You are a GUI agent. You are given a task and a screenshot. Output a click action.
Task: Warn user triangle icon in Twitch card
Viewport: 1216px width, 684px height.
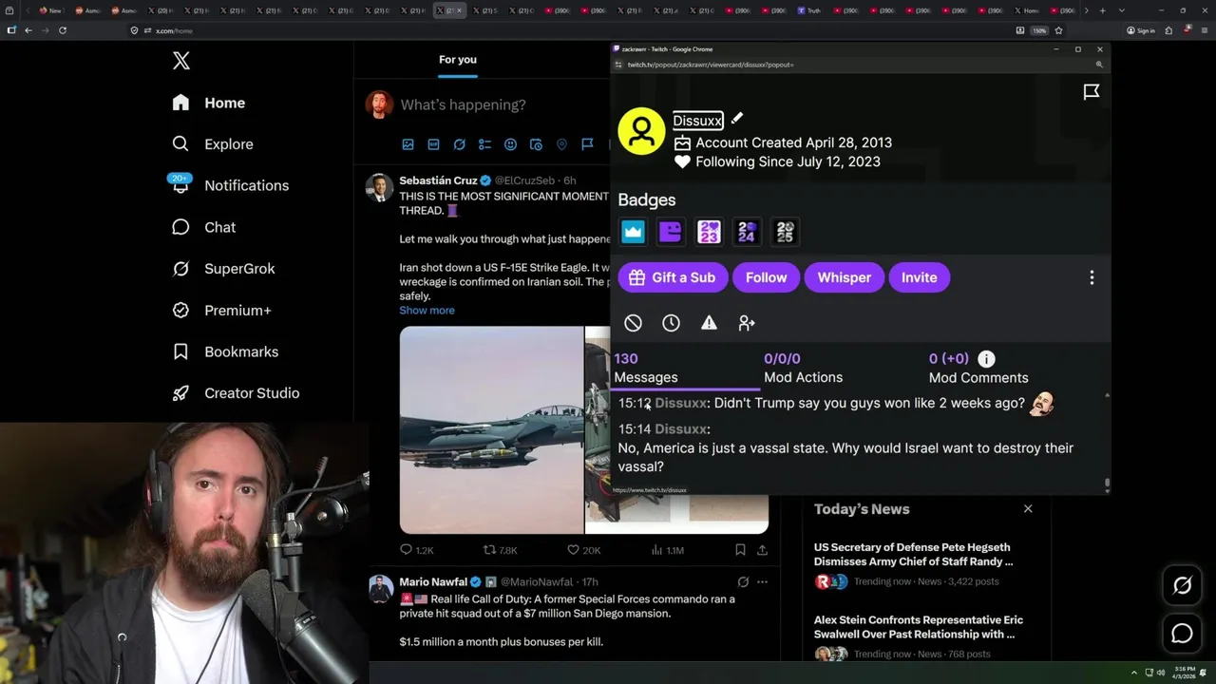click(x=709, y=323)
